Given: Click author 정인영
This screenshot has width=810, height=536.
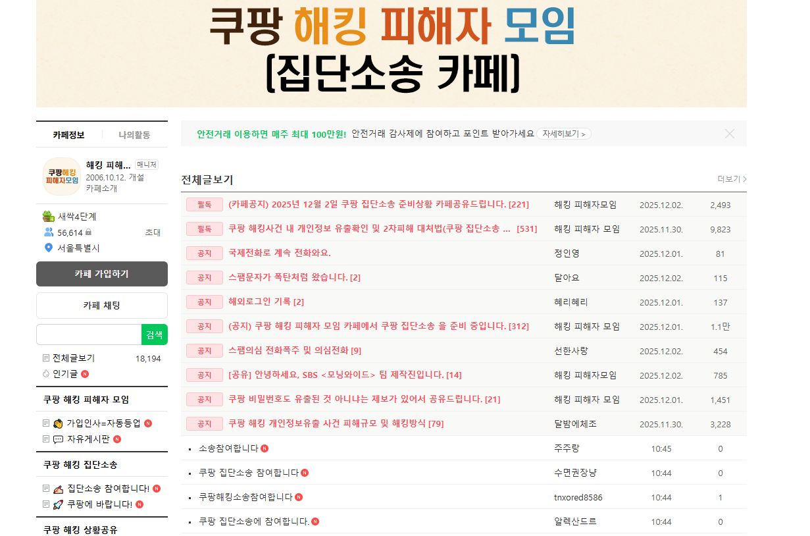Looking at the screenshot, I should [567, 253].
